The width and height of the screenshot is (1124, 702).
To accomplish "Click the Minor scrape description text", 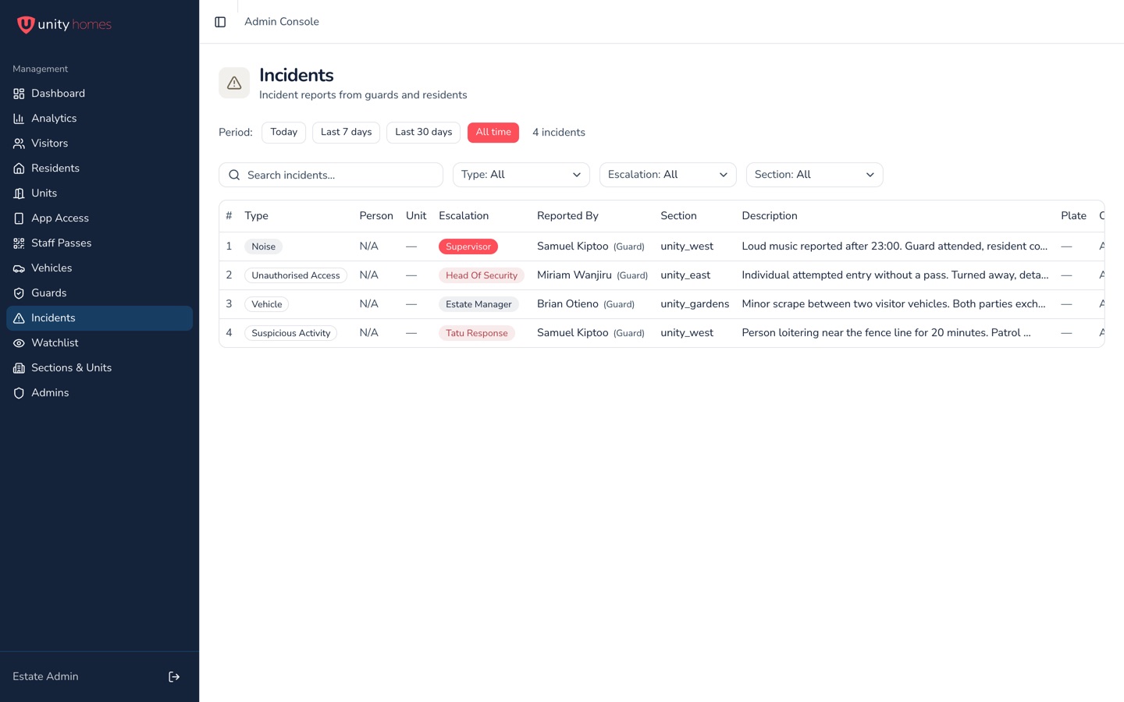I will click(x=894, y=304).
